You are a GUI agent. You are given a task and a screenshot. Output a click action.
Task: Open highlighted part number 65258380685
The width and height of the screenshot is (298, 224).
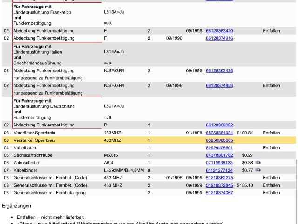pos(219,140)
